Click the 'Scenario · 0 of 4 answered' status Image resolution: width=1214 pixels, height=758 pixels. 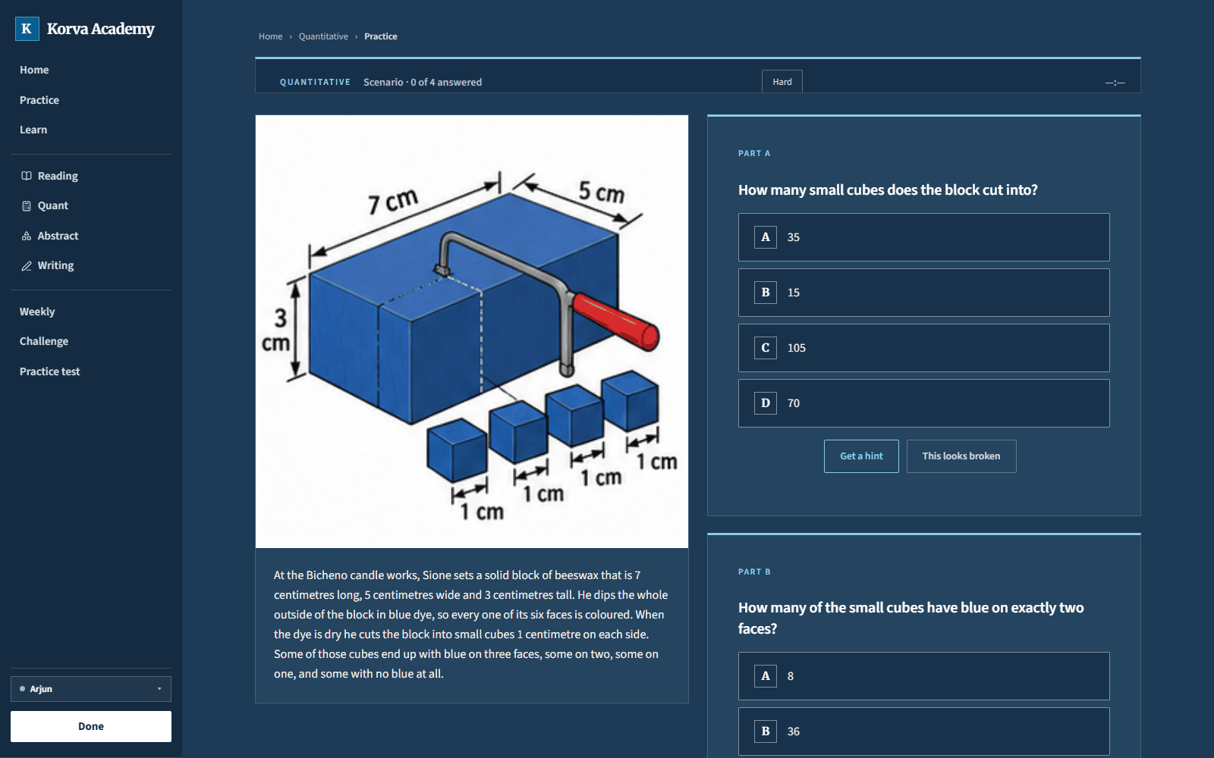[423, 82]
